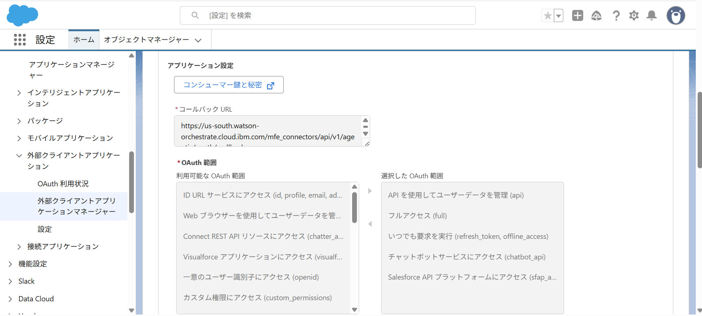702x316 pixels.
Task: Open アプリケーションマネージャー in the sidebar
Action: tap(72, 70)
